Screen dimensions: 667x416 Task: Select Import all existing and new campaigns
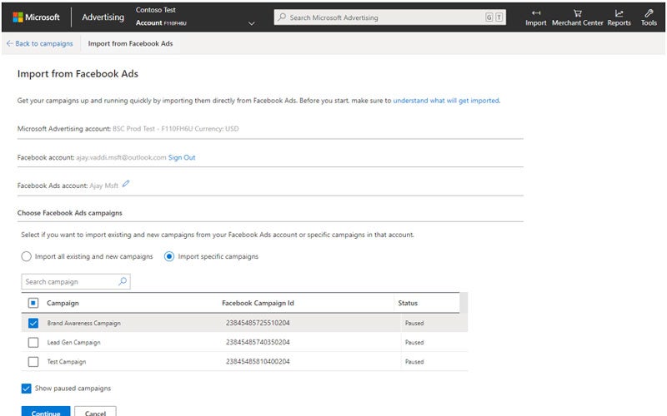click(27, 256)
